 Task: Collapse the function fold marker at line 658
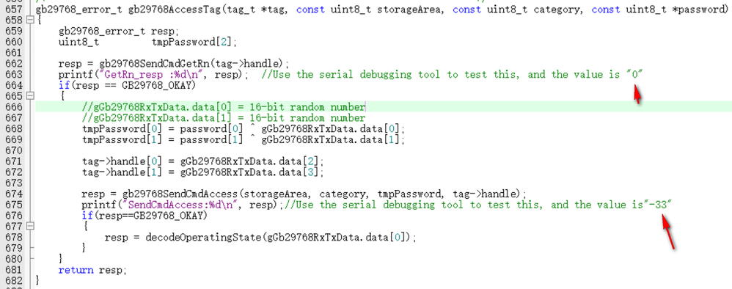pos(30,20)
